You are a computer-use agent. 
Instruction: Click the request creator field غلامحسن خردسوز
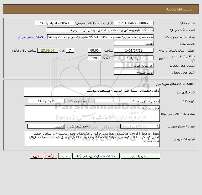(x=100, y=37)
